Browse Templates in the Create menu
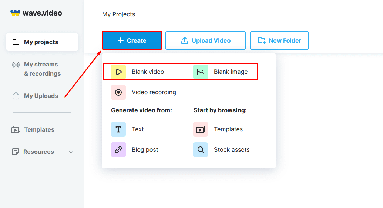 click(x=218, y=129)
